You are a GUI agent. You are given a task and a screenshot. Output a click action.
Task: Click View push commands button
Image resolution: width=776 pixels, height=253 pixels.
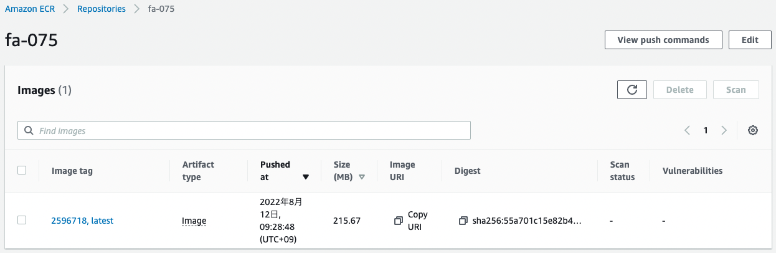pyautogui.click(x=663, y=40)
